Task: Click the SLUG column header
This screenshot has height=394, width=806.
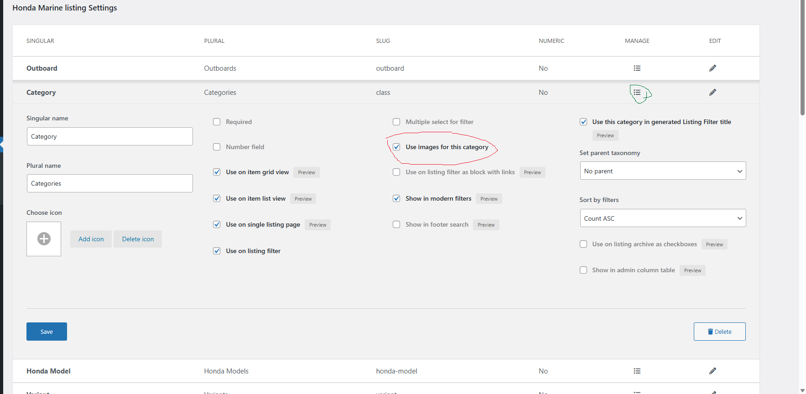Action: [383, 41]
